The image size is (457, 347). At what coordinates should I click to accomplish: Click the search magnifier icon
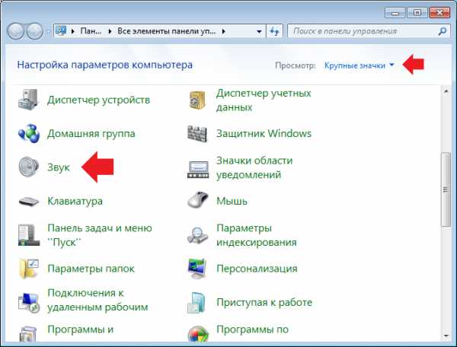coord(443,31)
